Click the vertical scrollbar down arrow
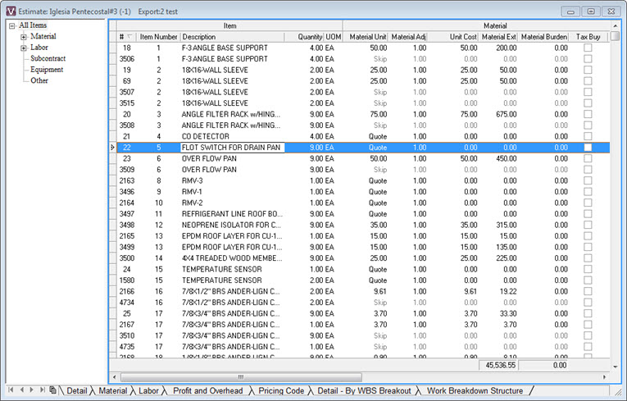 tap(615, 367)
